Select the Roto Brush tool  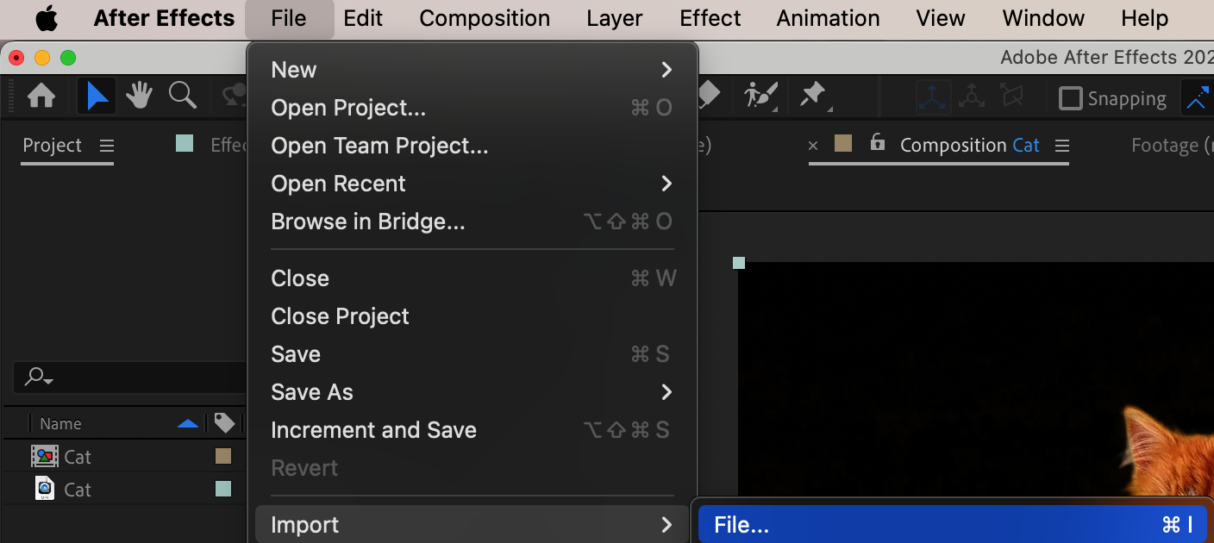coord(761,95)
